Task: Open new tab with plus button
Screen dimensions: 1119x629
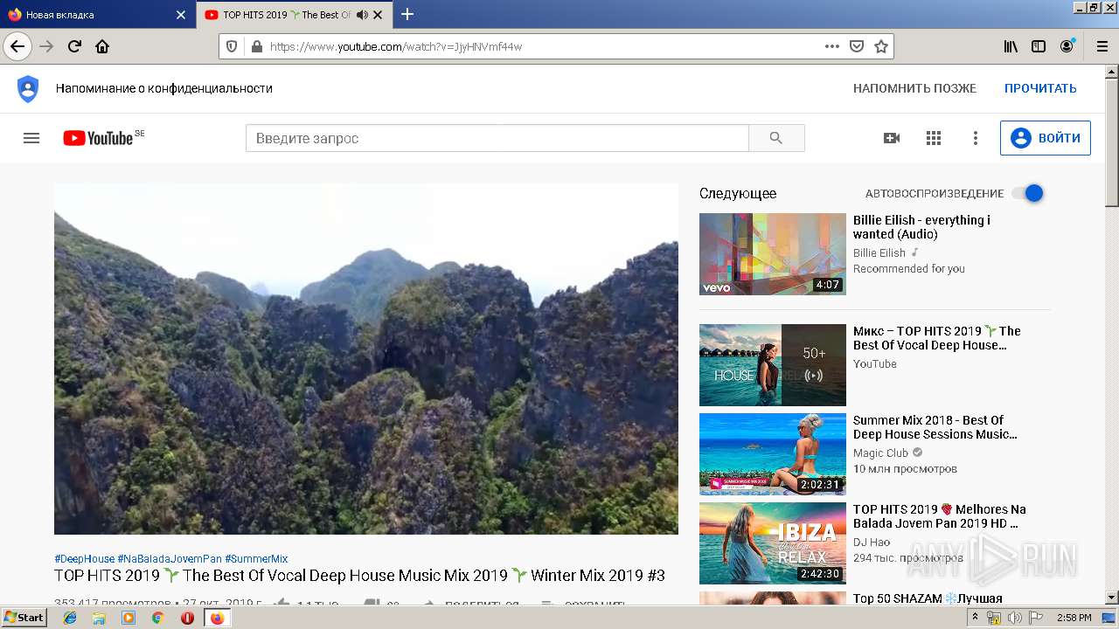Action: [407, 14]
